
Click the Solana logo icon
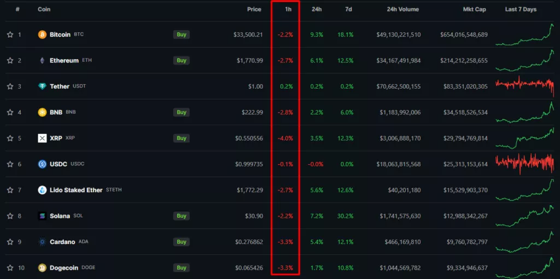[x=42, y=216]
